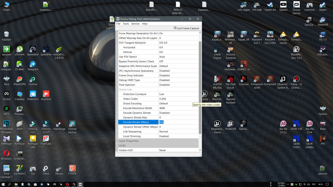The image size is (333, 187).
Task: Open the Video Codec H.264 dropdown
Action: [178, 99]
